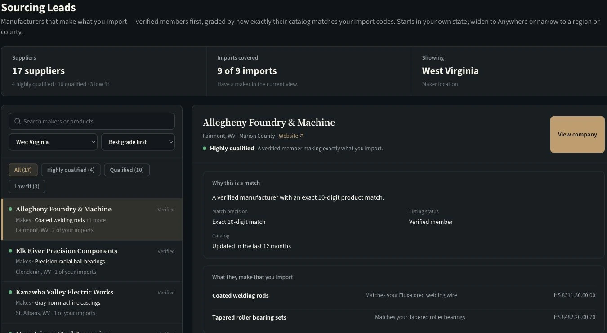607x333 pixels.
Task: Select Allegheny Foundry & Machine supplier row
Action: [x=92, y=219]
